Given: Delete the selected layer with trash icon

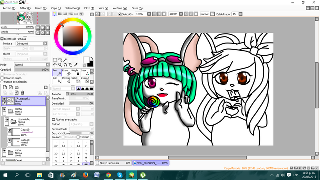Looking at the screenshot, I should 23,93.
